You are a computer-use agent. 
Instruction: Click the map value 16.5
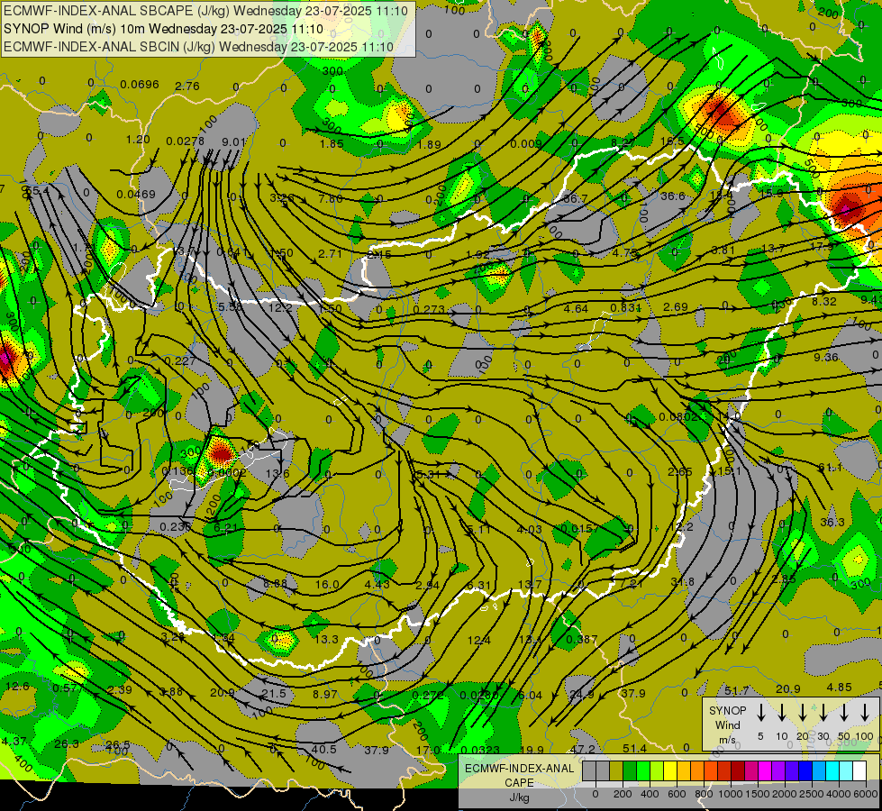pos(672,141)
